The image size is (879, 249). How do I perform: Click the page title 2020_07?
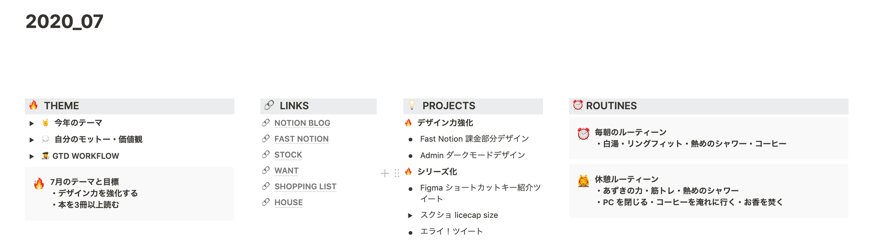point(65,22)
